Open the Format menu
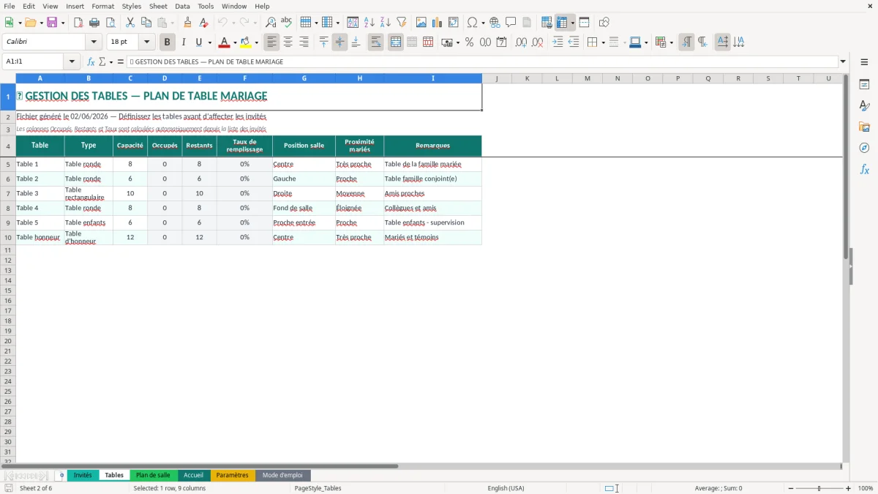Screen dimensions: 878x494 pos(103,6)
